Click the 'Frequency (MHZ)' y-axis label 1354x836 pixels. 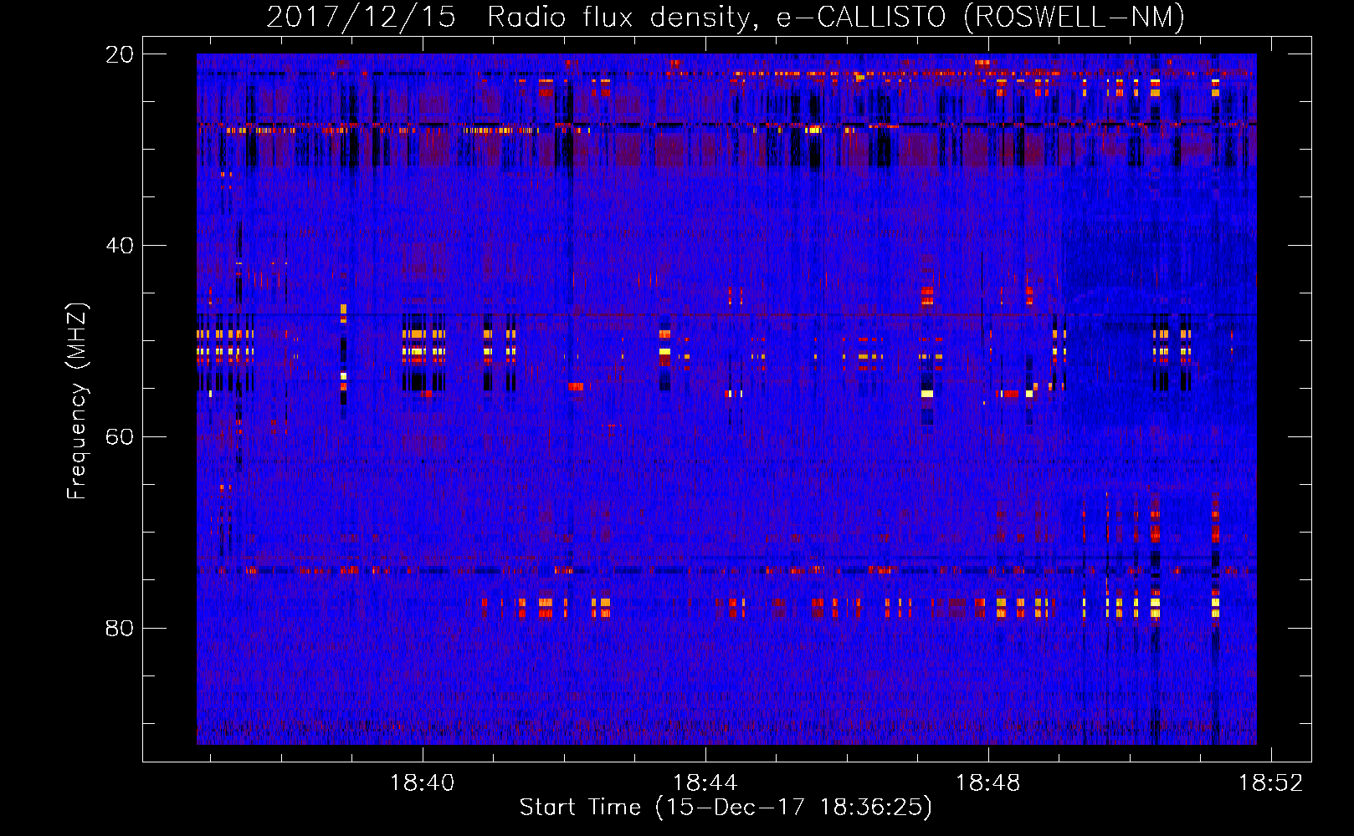pyautogui.click(x=77, y=401)
